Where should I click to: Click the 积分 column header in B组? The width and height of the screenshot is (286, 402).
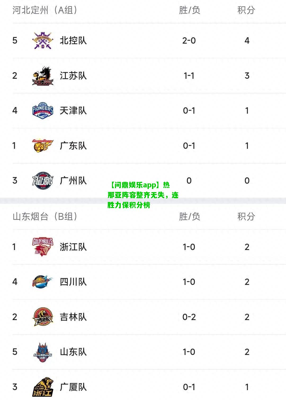246,217
